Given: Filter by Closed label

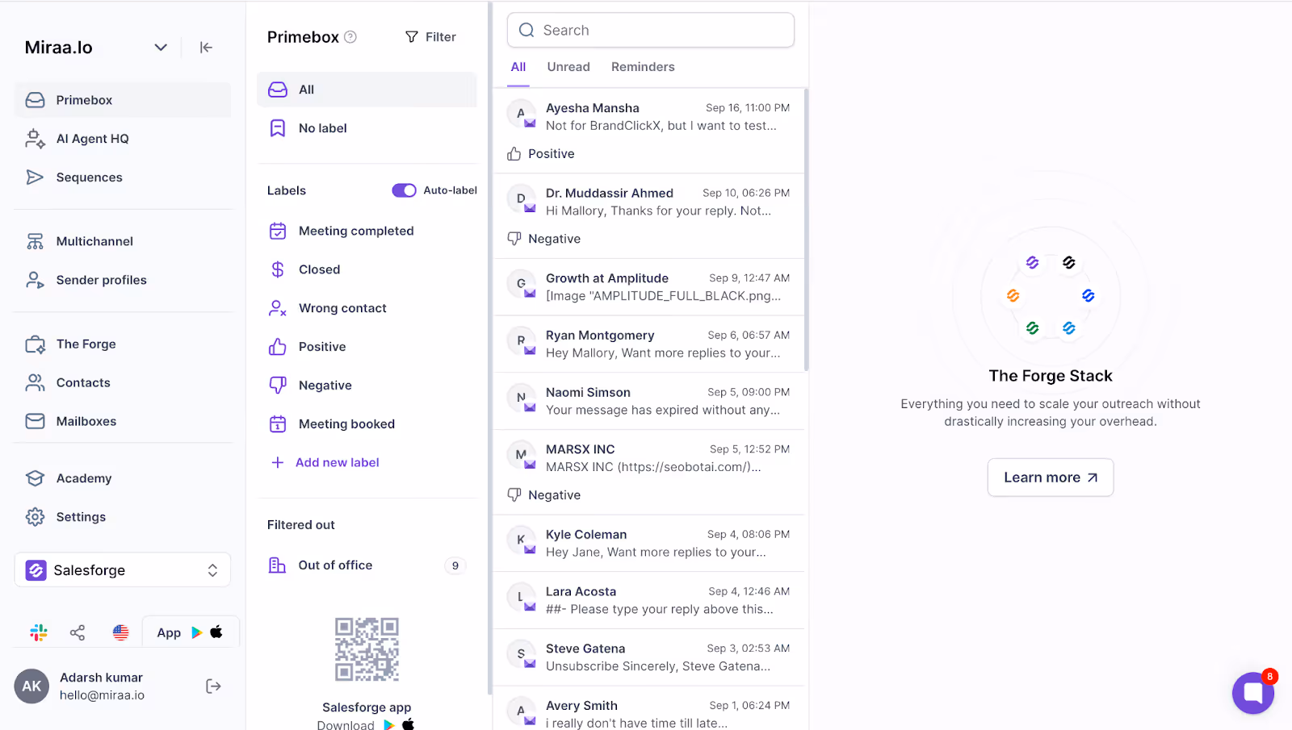Looking at the screenshot, I should coord(367,270).
